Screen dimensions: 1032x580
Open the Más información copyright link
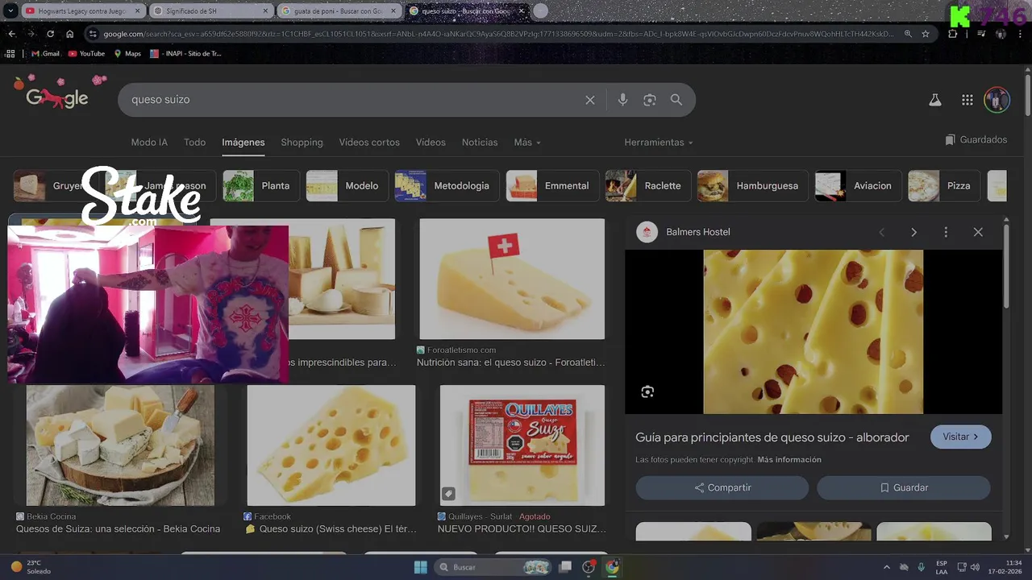point(789,460)
